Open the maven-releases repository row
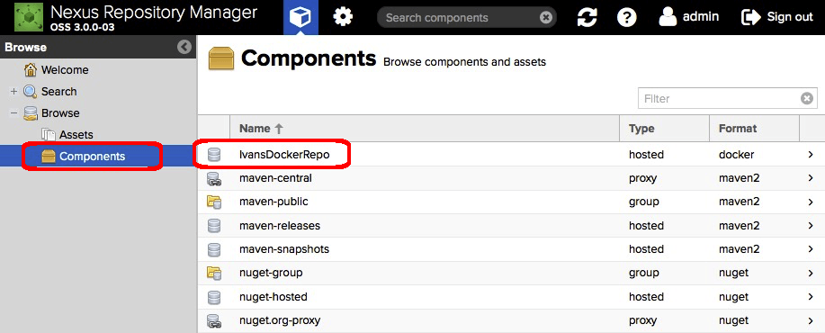825x333 pixels. pos(511,226)
